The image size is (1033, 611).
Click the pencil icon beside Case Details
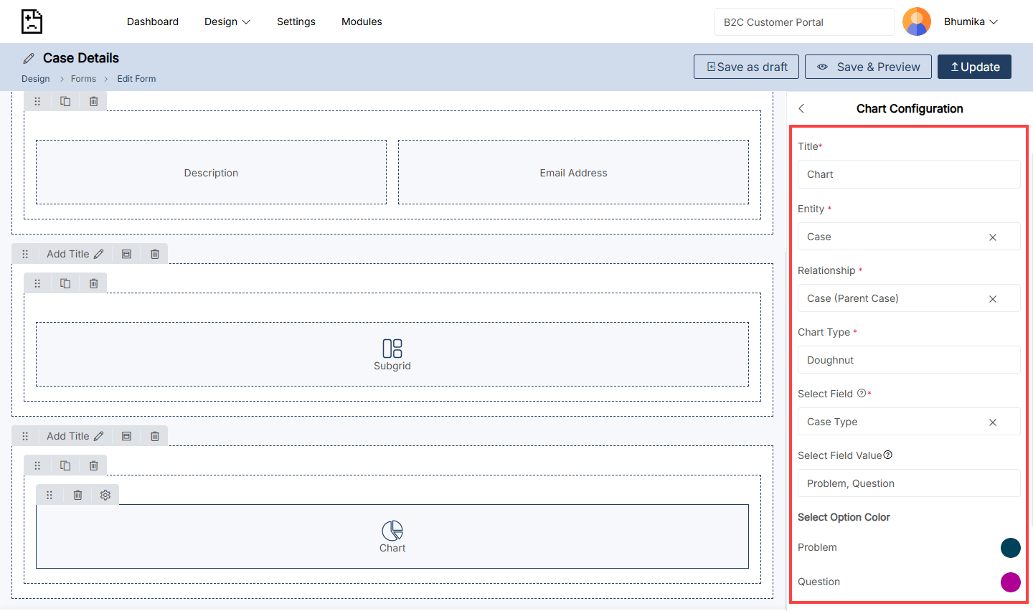pos(29,58)
